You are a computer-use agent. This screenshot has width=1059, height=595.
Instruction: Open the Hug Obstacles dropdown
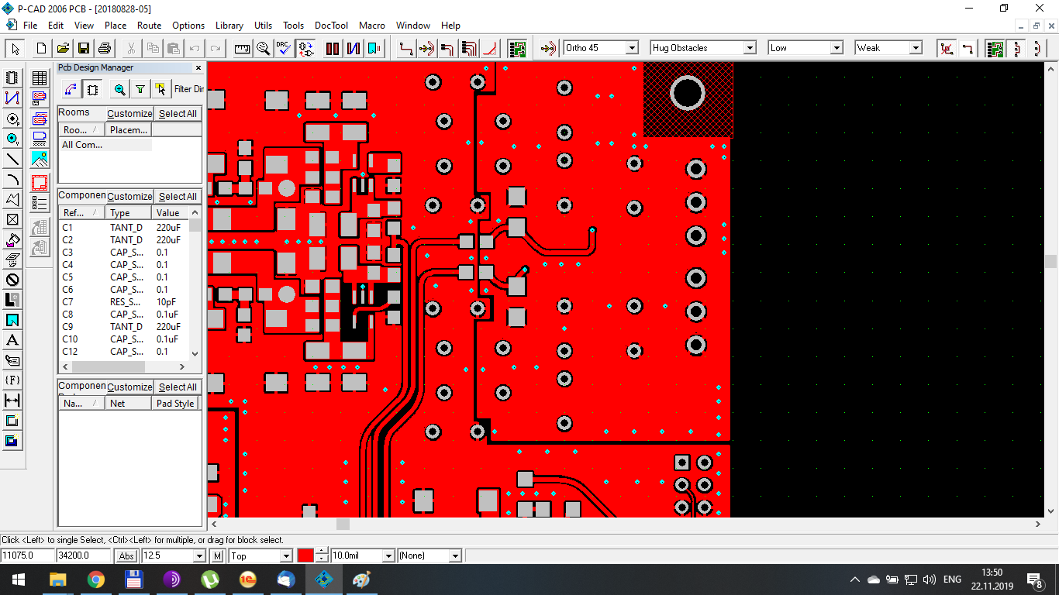[750, 48]
